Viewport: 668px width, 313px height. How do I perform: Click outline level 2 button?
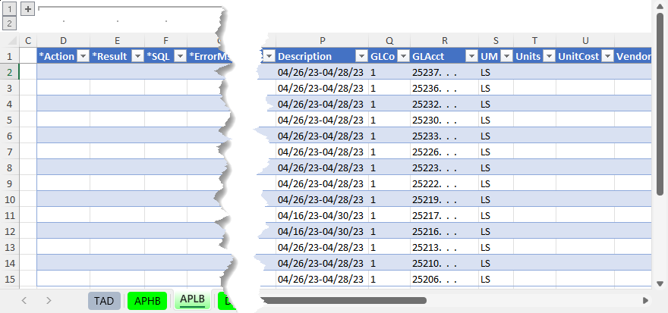click(10, 23)
